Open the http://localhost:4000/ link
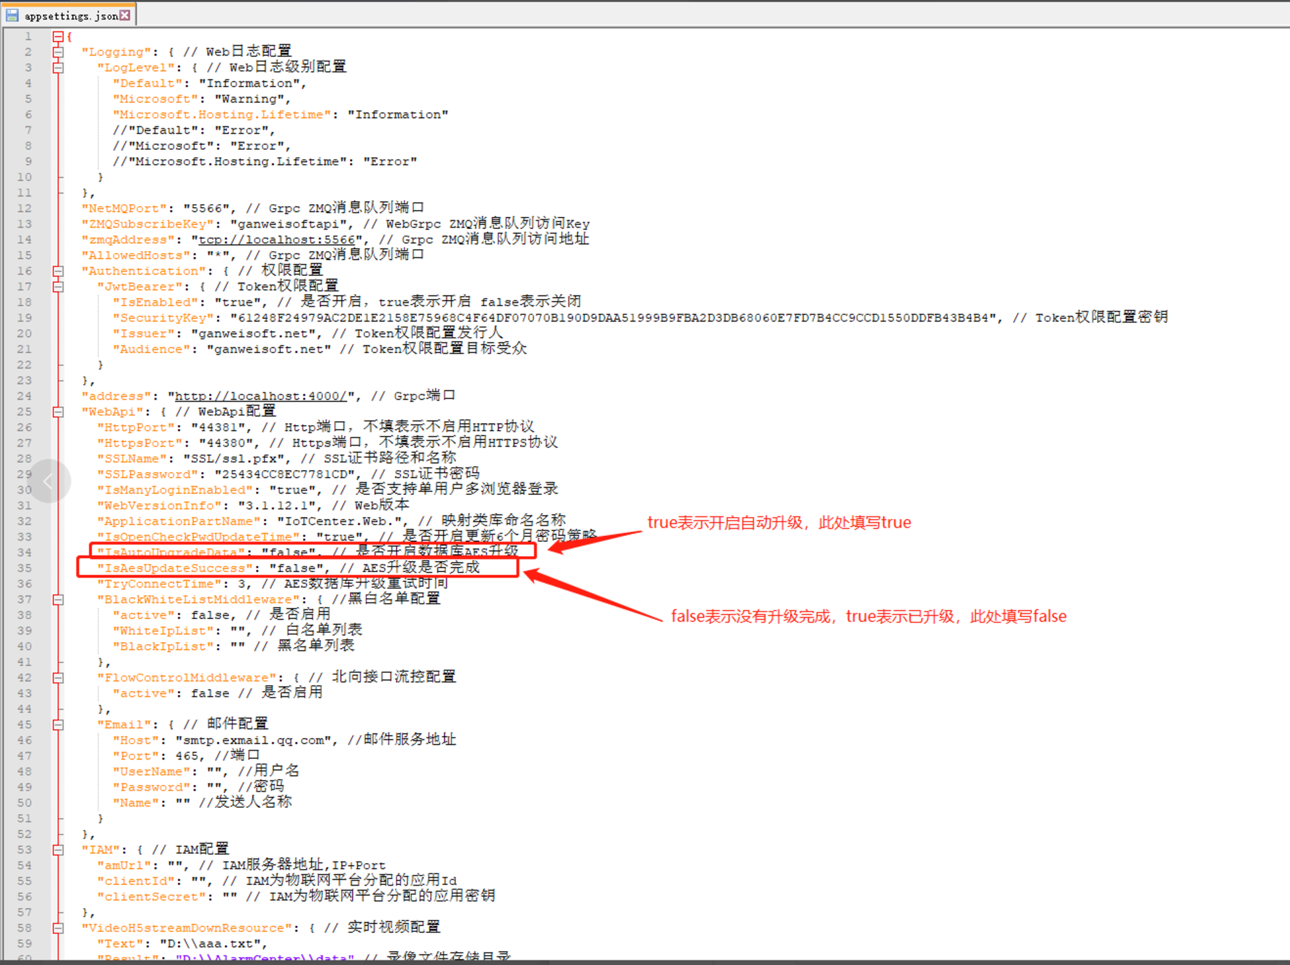 [260, 396]
